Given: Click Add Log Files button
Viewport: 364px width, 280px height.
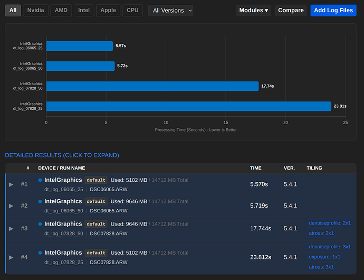Looking at the screenshot, I should click(x=333, y=11).
